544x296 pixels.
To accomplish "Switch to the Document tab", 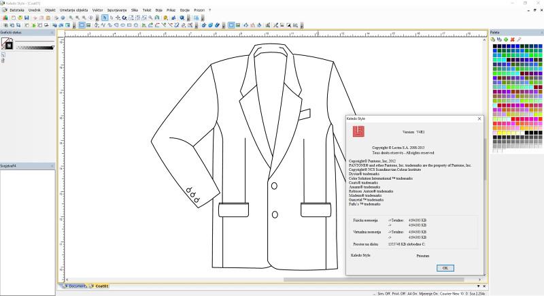I will pos(76,286).
